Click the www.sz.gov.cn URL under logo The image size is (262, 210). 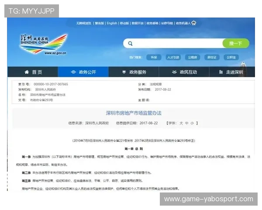pyautogui.click(x=55, y=53)
